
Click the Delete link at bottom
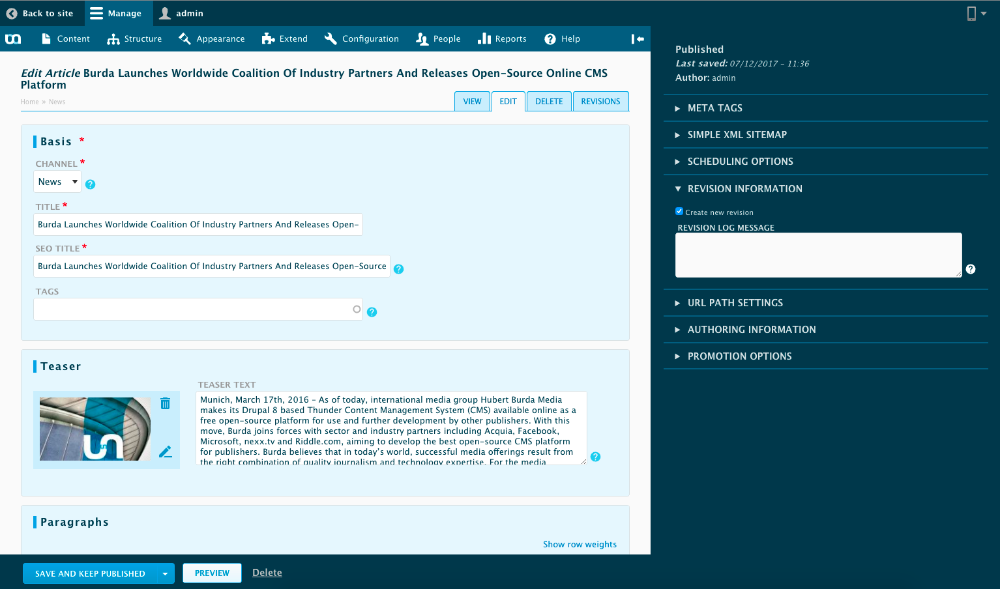(x=267, y=573)
